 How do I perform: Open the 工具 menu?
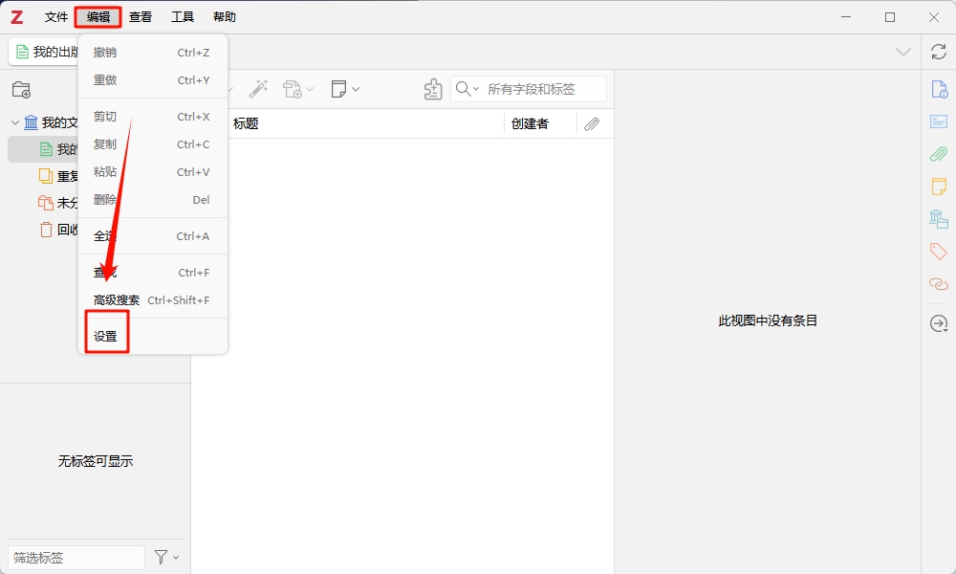coord(182,16)
